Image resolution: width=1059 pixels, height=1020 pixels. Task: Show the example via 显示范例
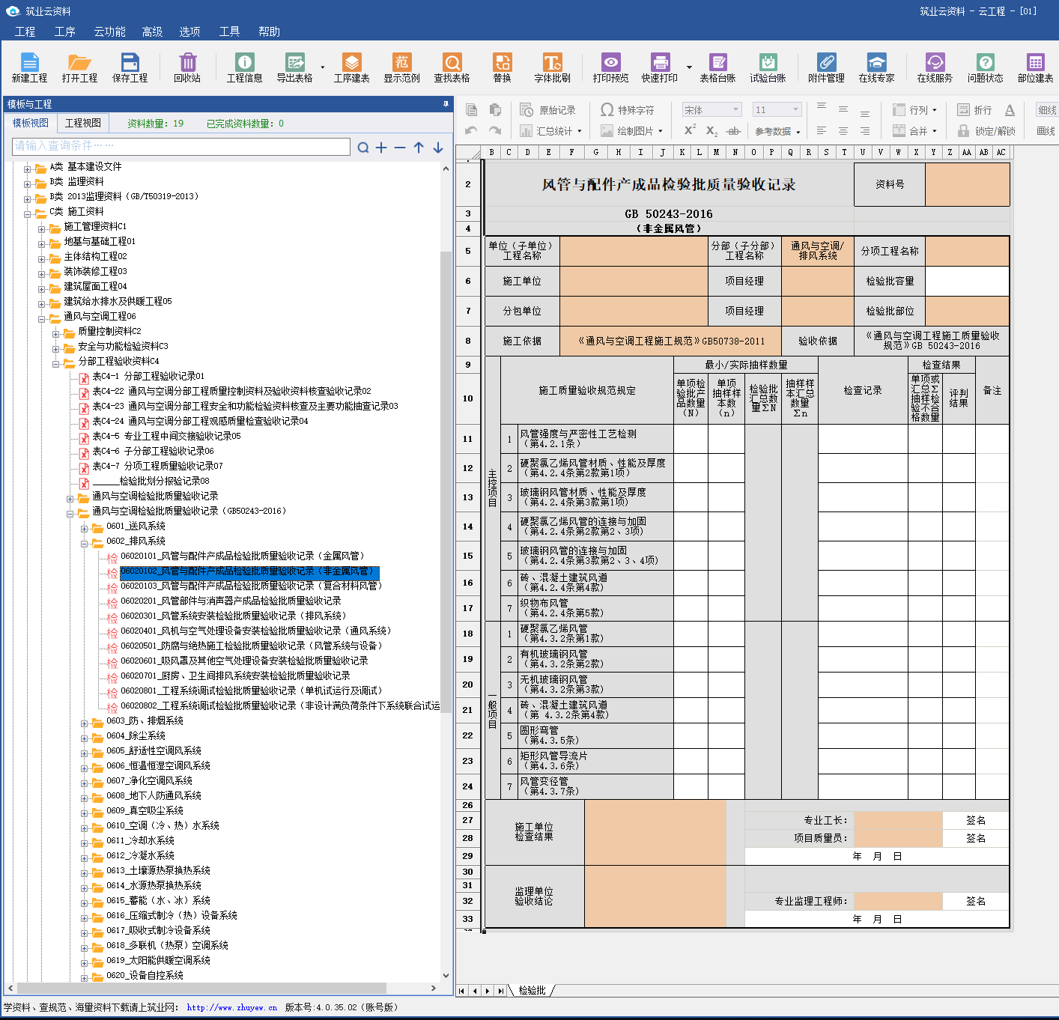(x=401, y=67)
